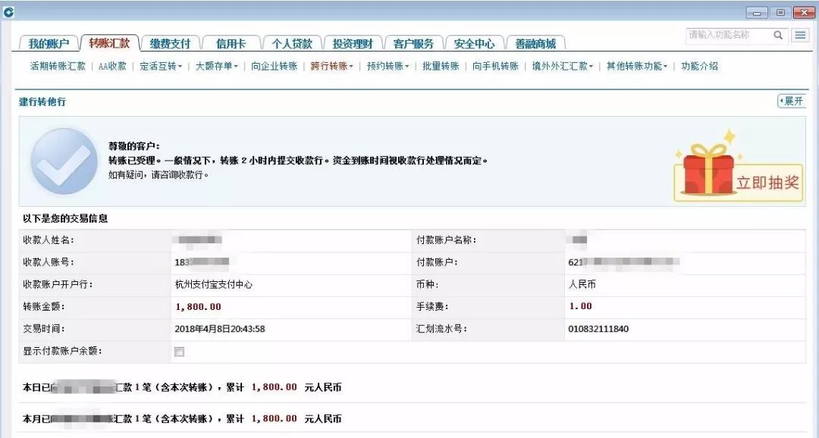
Task: Open the 善融商城 tab
Action: tap(535, 44)
